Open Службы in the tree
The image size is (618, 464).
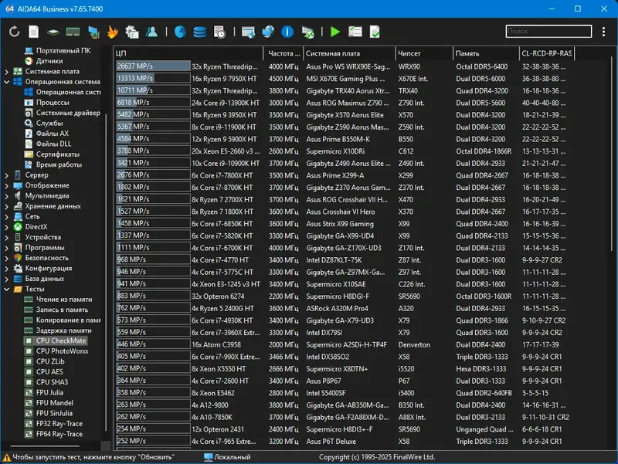[x=49, y=124]
